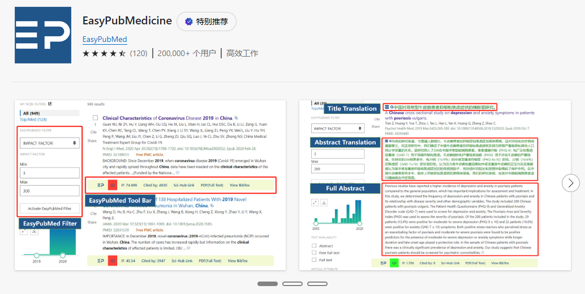Click the EP icon in the IF: 45.54 toolbar

pos(100,261)
